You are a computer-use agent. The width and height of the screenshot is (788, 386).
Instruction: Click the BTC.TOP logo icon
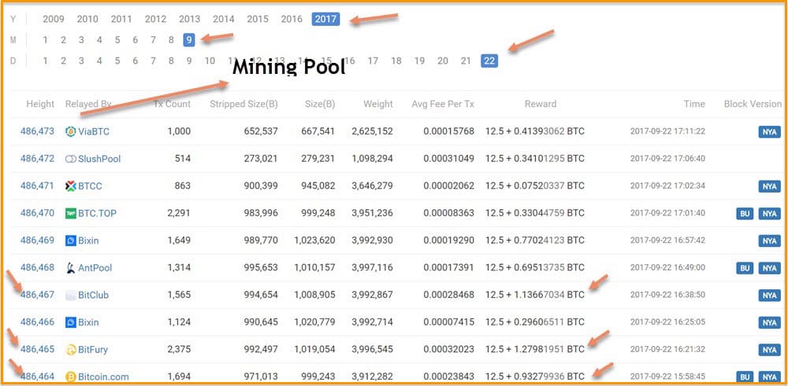click(71, 214)
